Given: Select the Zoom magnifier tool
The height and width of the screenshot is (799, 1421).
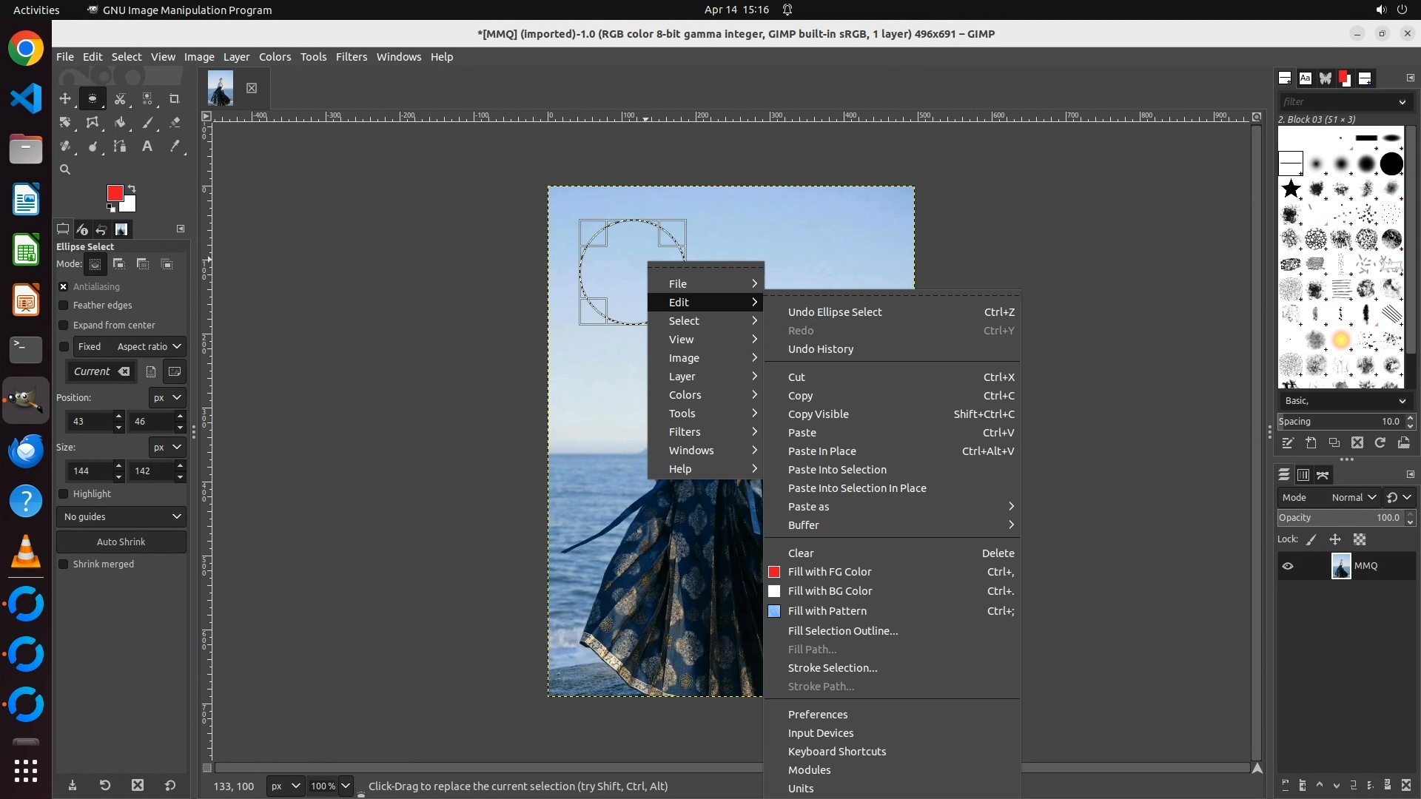Looking at the screenshot, I should (65, 170).
